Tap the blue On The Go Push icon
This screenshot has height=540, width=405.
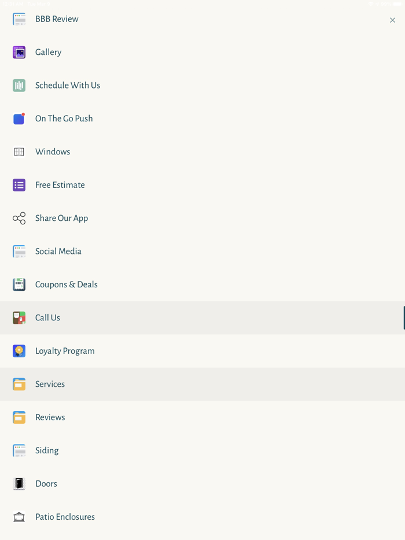(19, 119)
